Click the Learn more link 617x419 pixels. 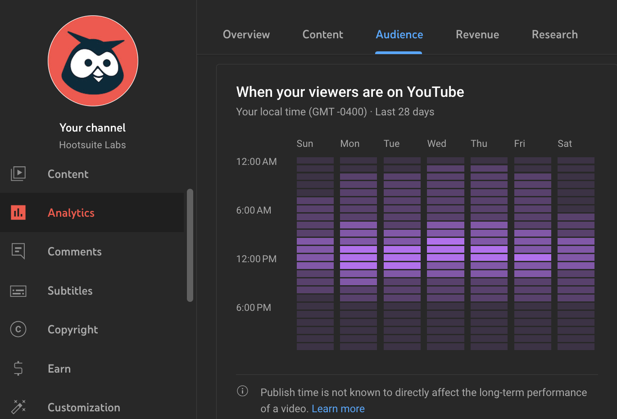(x=338, y=409)
